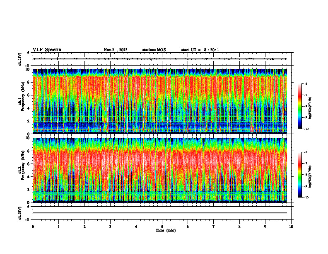The image size is (328, 254).
Task: Click time axis tick label '2'
Action: pyautogui.click(x=84, y=227)
